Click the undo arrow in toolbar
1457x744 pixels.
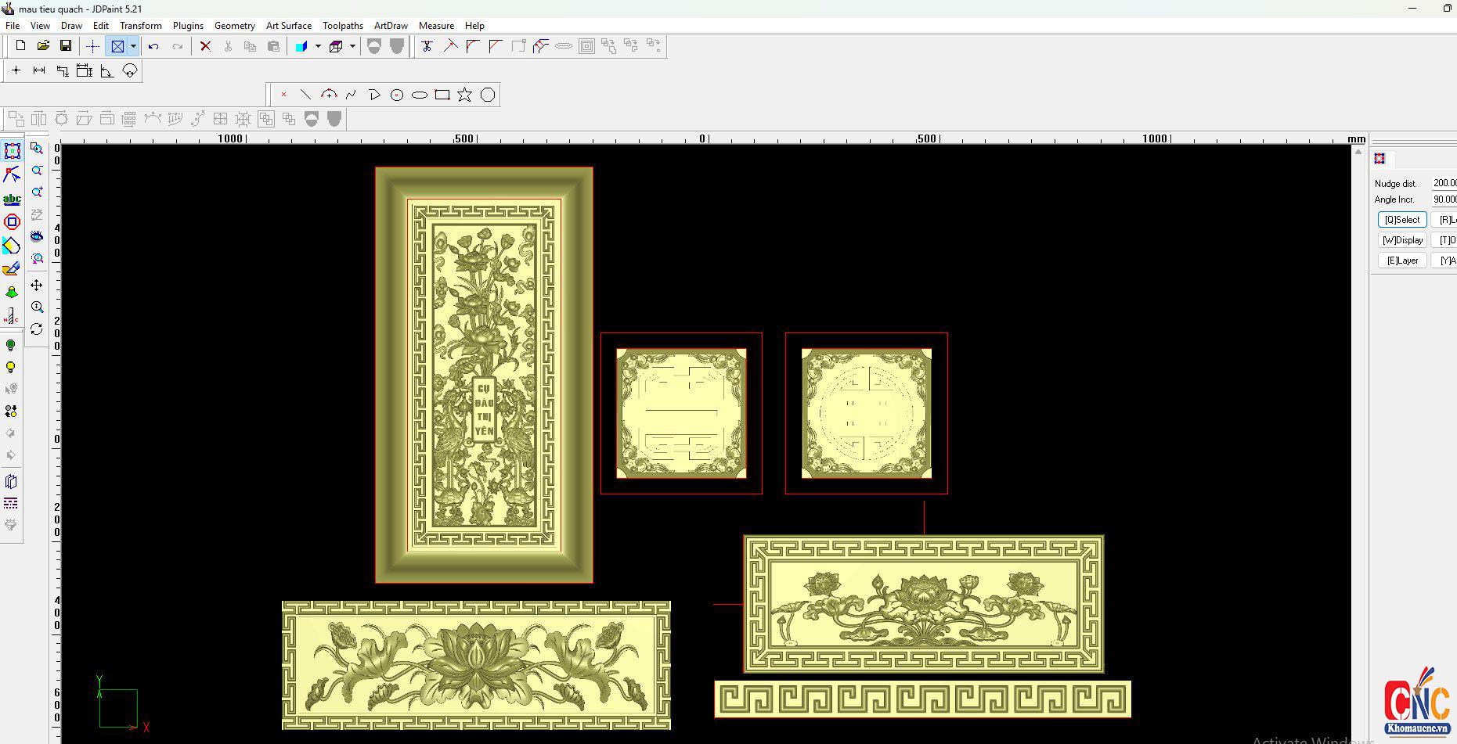point(153,46)
